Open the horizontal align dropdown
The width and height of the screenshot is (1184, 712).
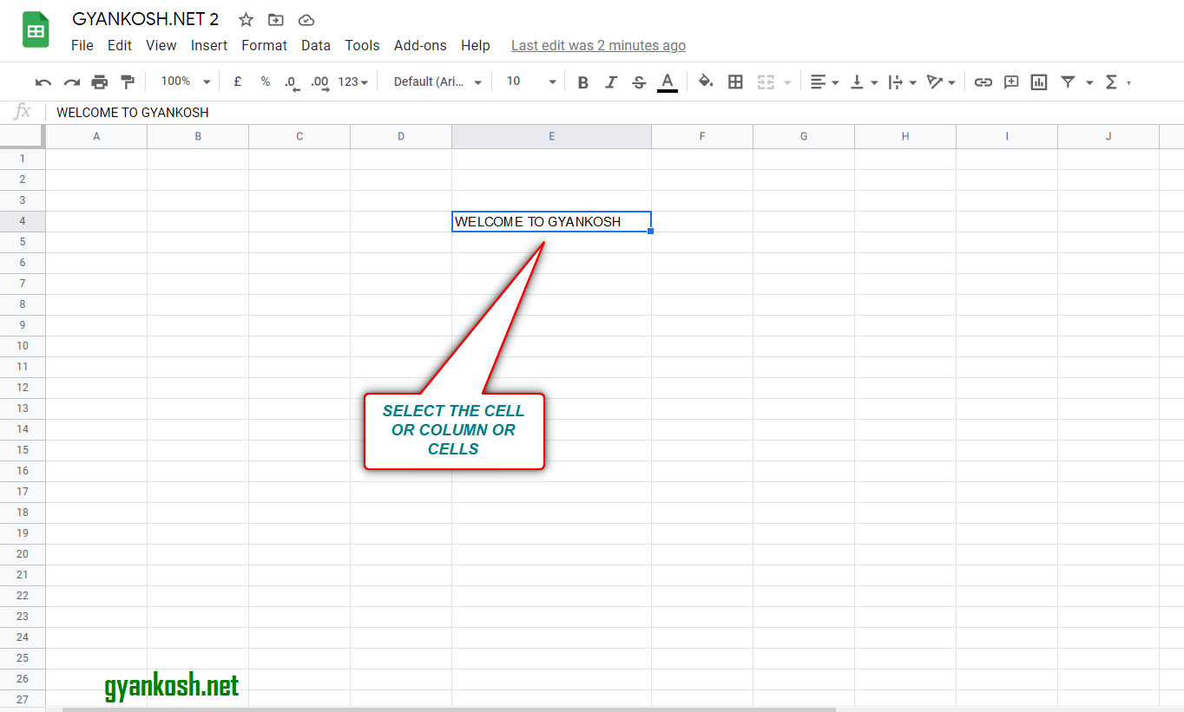[825, 82]
